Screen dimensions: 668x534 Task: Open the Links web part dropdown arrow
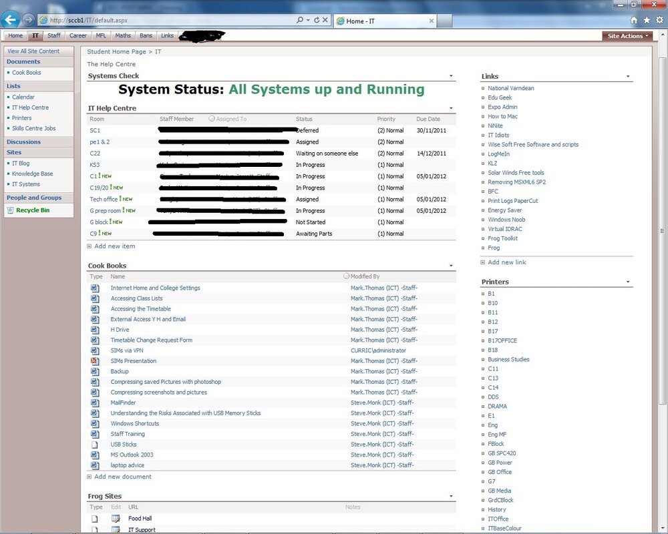628,76
